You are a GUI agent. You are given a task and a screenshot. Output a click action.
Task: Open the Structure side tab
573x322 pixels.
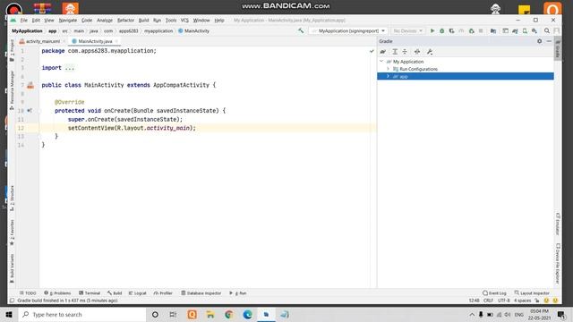pyautogui.click(x=12, y=198)
